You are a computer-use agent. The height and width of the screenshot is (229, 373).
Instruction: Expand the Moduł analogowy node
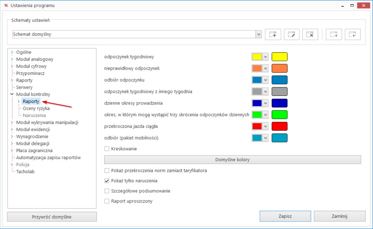point(12,59)
